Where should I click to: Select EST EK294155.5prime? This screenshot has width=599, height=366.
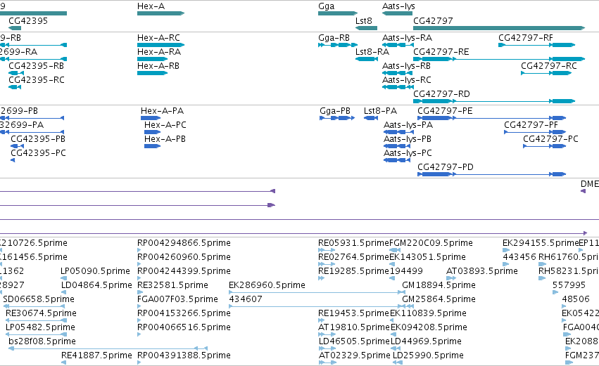click(541, 243)
